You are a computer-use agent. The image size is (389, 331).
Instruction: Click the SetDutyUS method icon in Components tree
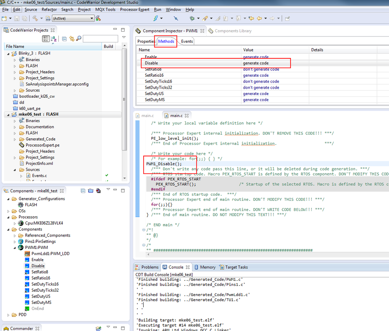(x=27, y=296)
